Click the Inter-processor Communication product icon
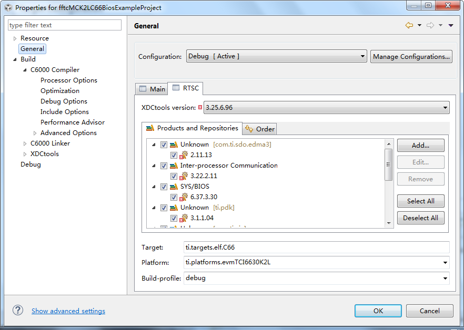464x330 pixels. point(174,166)
